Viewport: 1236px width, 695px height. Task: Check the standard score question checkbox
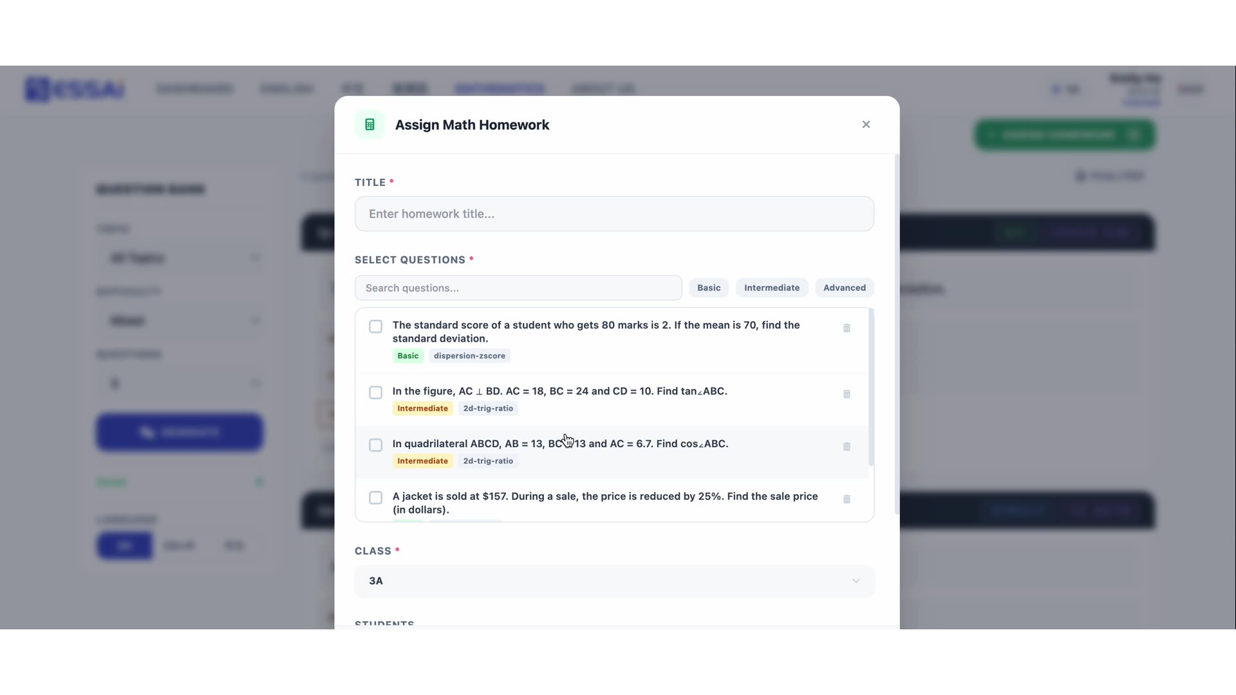point(375,327)
